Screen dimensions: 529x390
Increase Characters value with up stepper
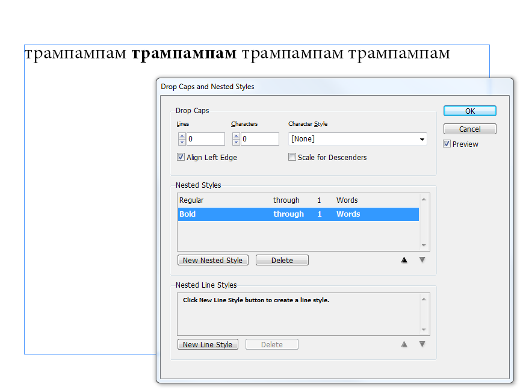tap(236, 136)
